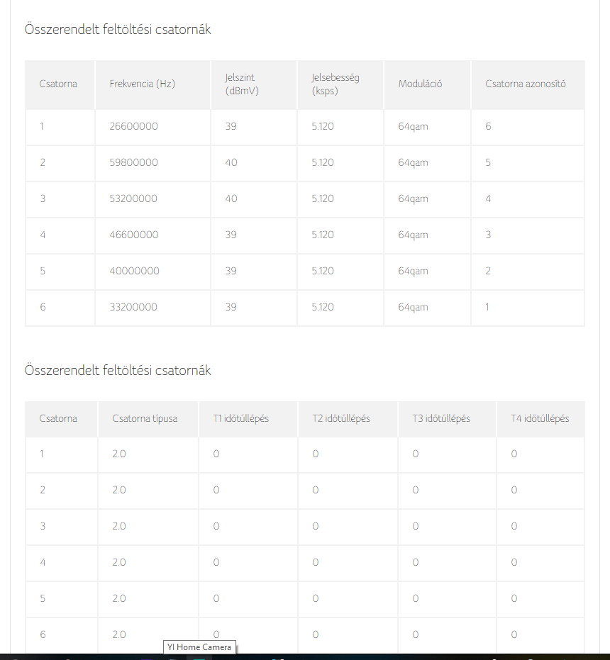Viewport: 610px width, 660px height.
Task: Click the Frekvencia (Hz) column header
Action: point(142,84)
